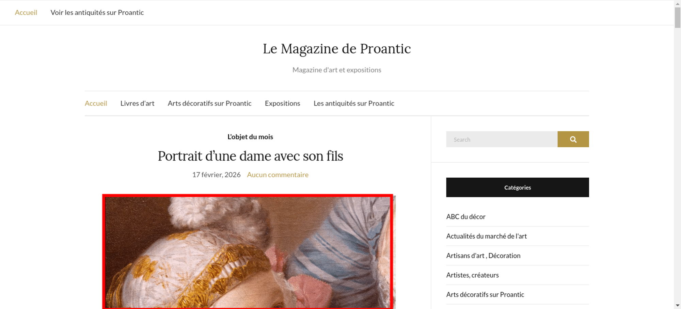681x309 pixels.
Task: Open sidebar category Arts décoratifs sur Proantic
Action: tap(485, 294)
